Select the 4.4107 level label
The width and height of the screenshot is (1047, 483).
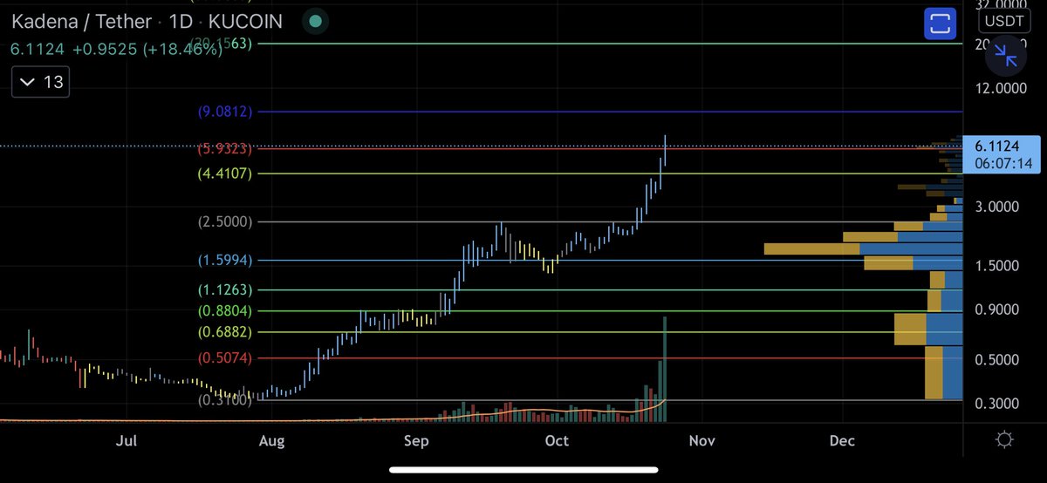coord(224,173)
